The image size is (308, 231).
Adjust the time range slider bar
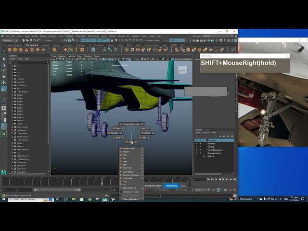tap(57, 190)
